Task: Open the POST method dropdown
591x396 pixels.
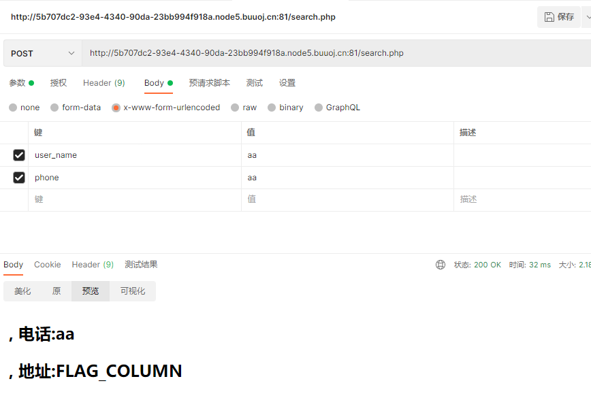Action: coord(42,53)
